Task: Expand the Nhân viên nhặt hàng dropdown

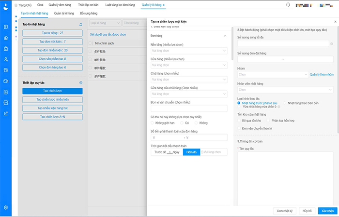Action: (284, 89)
